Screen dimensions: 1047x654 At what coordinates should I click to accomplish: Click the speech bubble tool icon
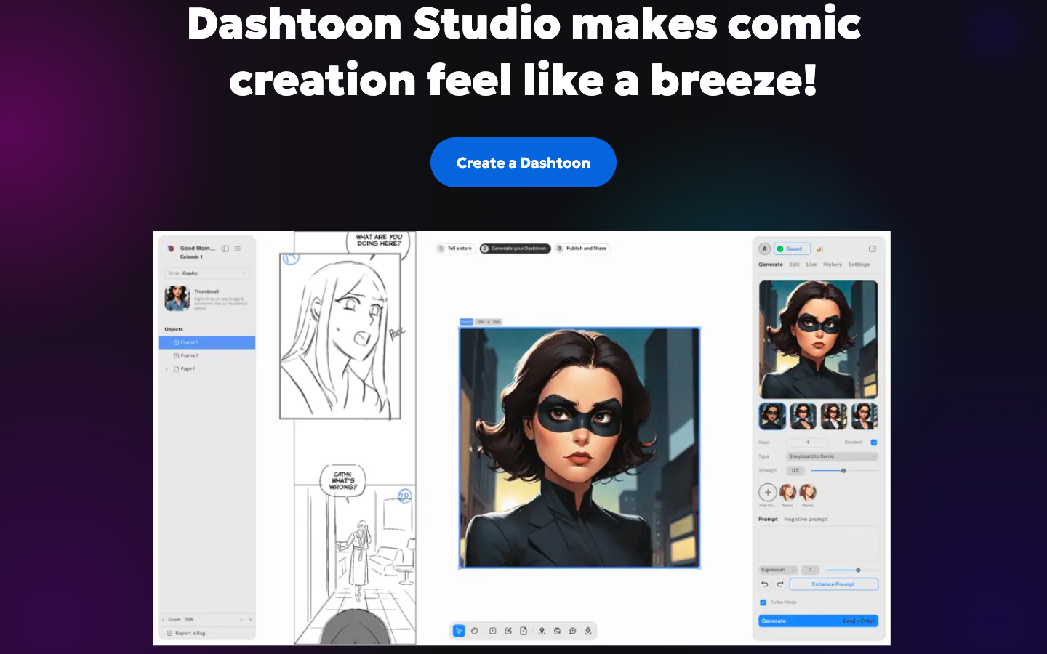tap(573, 631)
